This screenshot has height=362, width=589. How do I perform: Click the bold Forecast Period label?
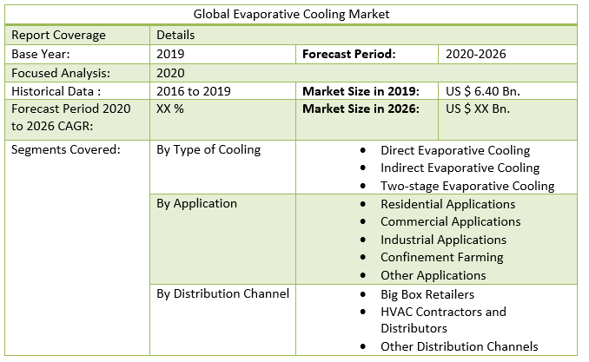[x=348, y=54]
